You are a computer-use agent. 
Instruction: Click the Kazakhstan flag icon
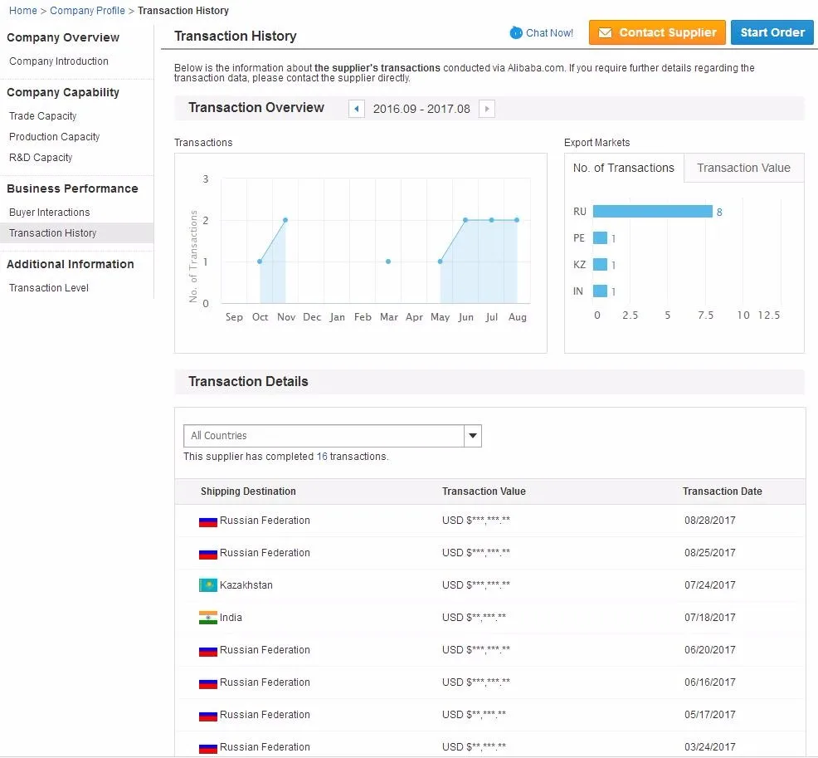click(207, 585)
